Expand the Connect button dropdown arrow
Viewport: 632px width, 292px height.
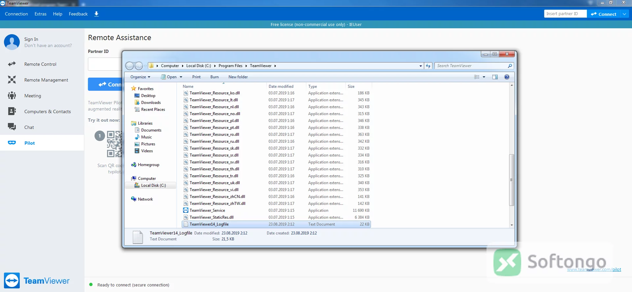pyautogui.click(x=624, y=14)
